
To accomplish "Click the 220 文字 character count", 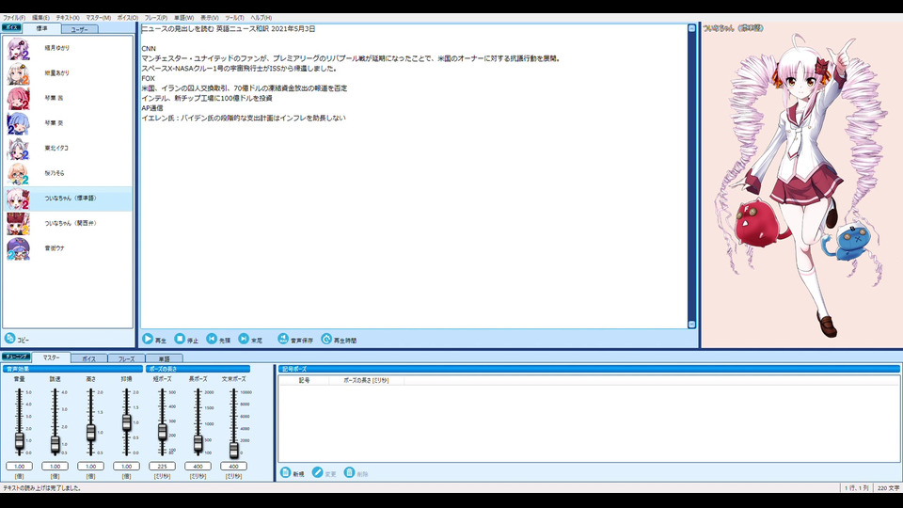I will click(888, 488).
